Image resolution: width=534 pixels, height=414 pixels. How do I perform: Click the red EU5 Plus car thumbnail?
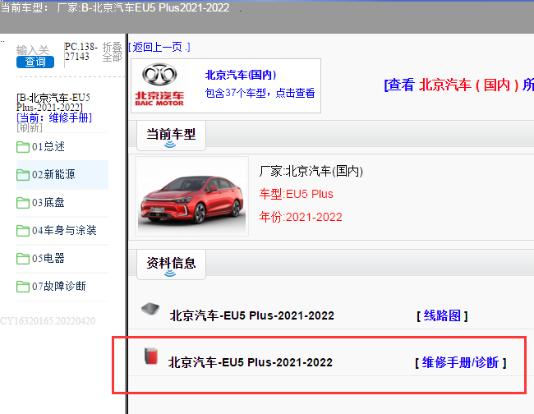click(x=191, y=196)
